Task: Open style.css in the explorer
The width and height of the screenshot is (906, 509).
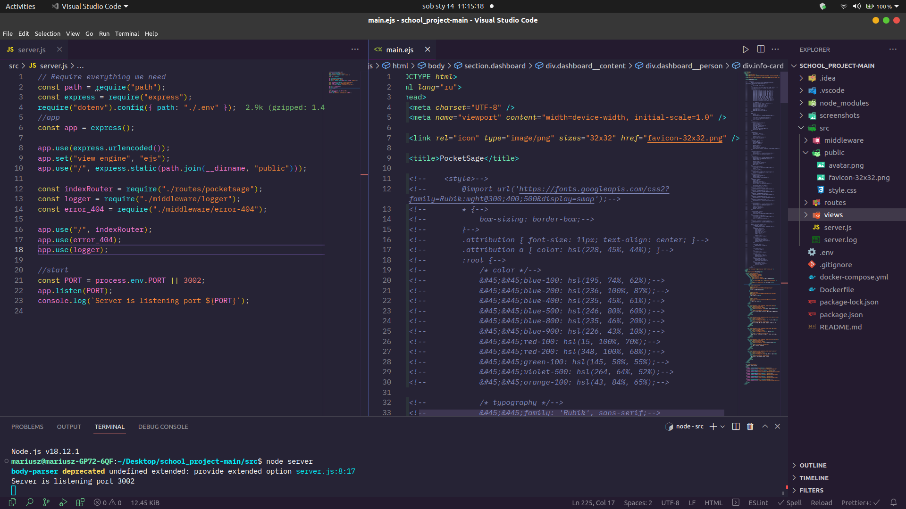Action: pyautogui.click(x=842, y=190)
